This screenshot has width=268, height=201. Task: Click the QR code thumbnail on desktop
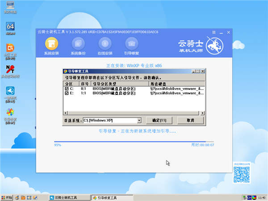(x=242, y=174)
